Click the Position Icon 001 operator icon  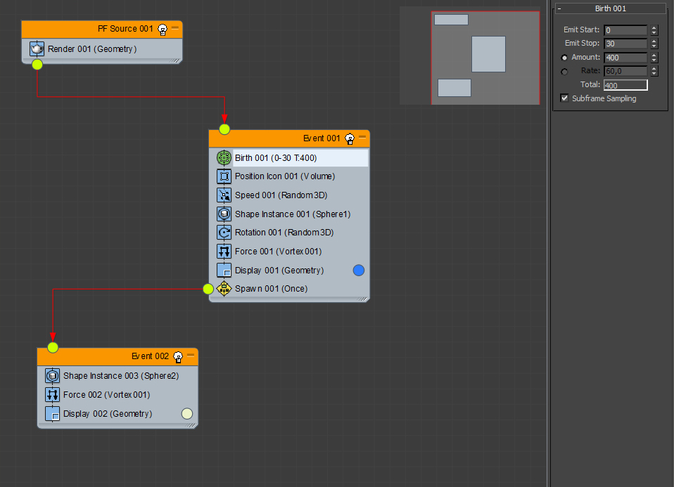(224, 176)
